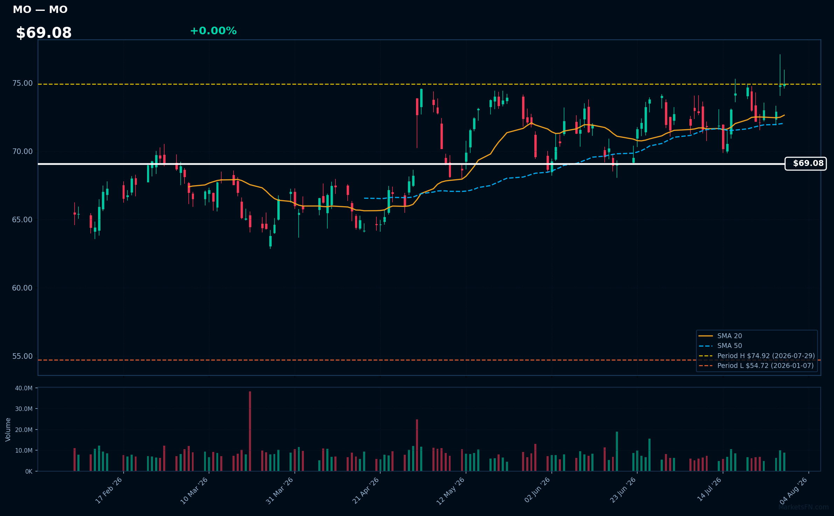Click the 0K volume axis label
The height and width of the screenshot is (516, 834).
(29, 472)
